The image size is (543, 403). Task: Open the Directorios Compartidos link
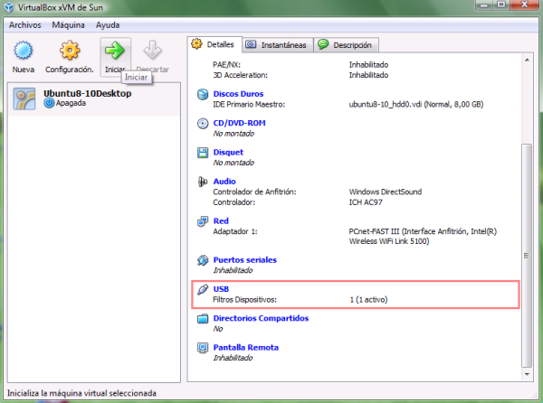(261, 318)
